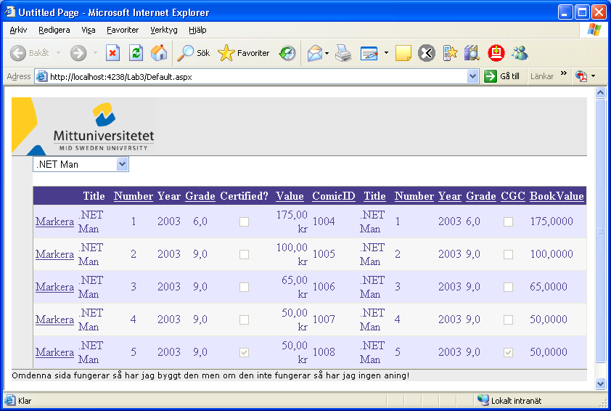The image size is (611, 411).
Task: Toggle checked CGC box for ComicID 1008
Action: 508,352
